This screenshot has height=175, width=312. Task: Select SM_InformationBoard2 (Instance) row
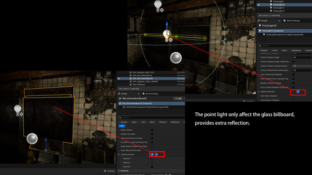[151, 103]
